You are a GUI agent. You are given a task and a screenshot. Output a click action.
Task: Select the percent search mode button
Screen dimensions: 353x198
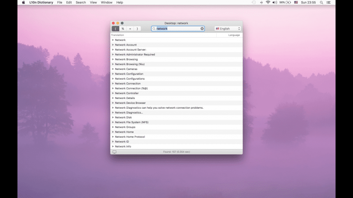(x=123, y=29)
